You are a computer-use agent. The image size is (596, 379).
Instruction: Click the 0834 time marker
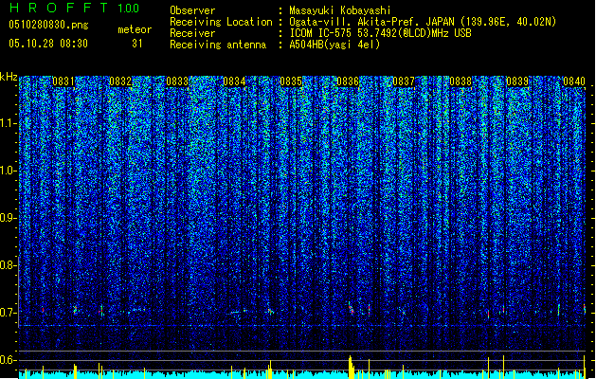click(x=234, y=81)
